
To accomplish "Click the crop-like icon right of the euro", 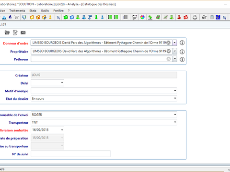I will (224, 17).
